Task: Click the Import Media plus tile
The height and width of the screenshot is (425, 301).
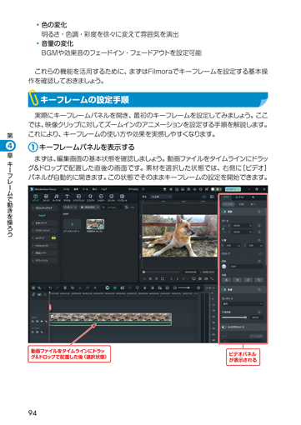Action: coord(72,224)
